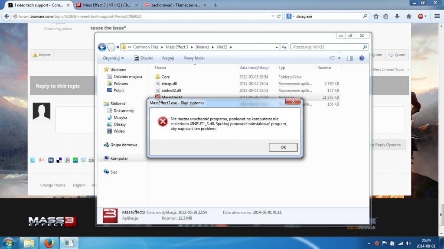Reload the forum page
Image resolution: width=444 pixels, height=249 pixels.
coord(279,16)
